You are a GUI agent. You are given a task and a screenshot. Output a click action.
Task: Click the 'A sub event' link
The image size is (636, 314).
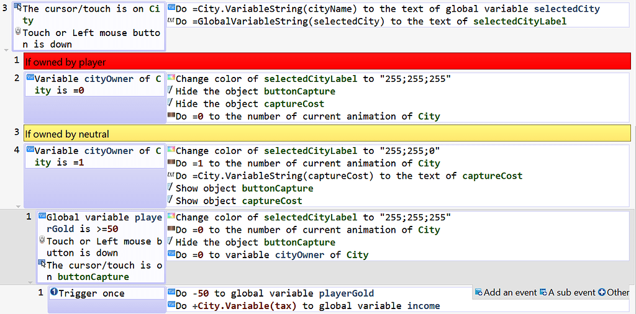coord(572,292)
